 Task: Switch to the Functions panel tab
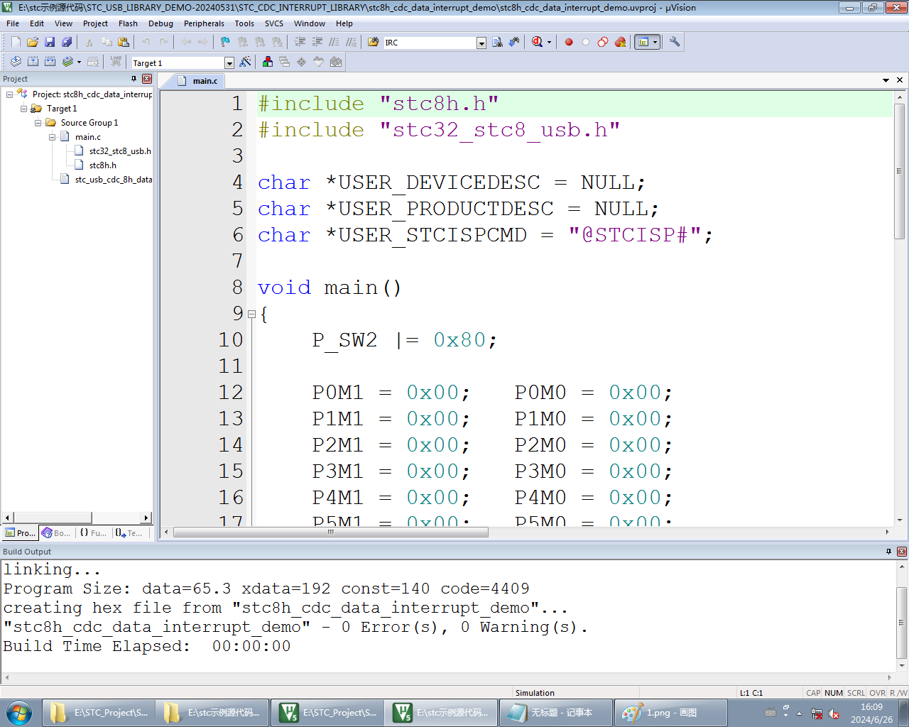pyautogui.click(x=93, y=532)
